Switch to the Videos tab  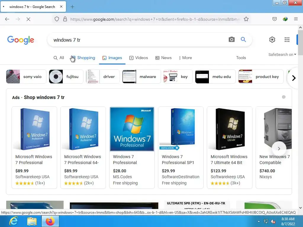pyautogui.click(x=138, y=58)
